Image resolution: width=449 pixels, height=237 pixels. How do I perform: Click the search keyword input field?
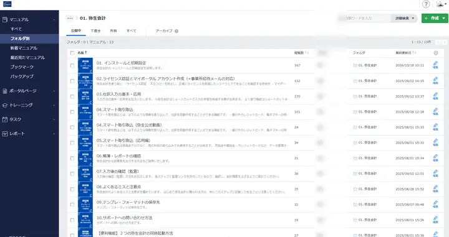[x=365, y=18]
